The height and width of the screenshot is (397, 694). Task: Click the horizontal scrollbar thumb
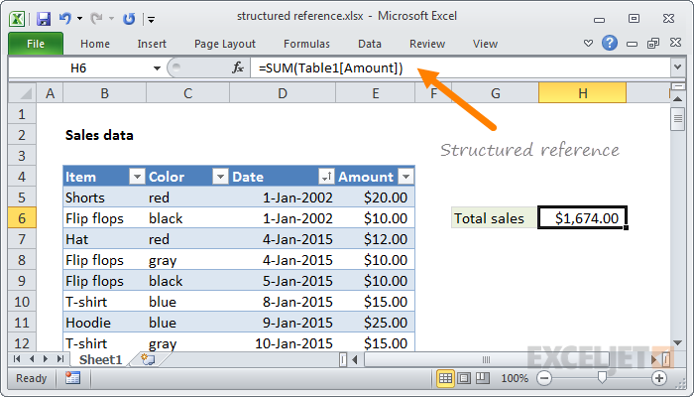click(486, 359)
